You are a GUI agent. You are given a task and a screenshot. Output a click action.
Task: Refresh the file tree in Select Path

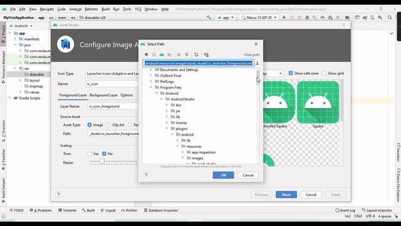(196, 55)
